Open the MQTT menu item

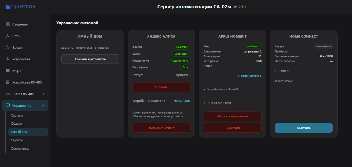(x=25, y=71)
